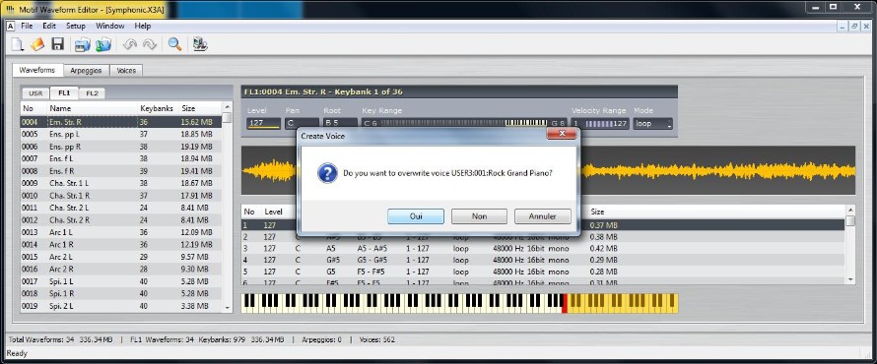Open the Mode loop dropdown
This screenshot has height=364, width=877.
point(652,124)
